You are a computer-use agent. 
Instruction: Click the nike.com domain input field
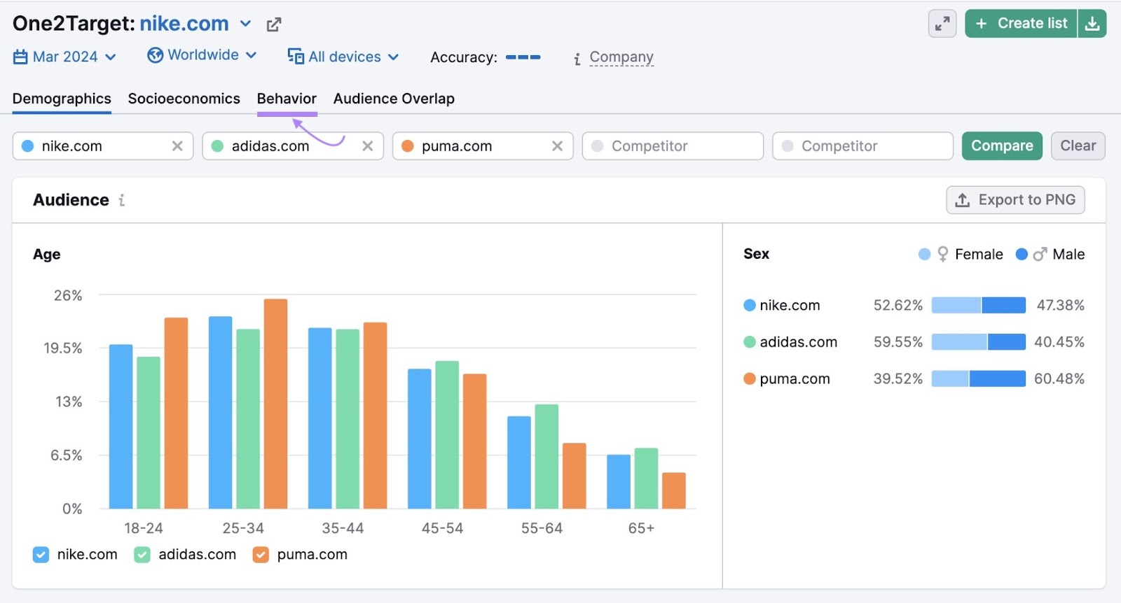103,146
